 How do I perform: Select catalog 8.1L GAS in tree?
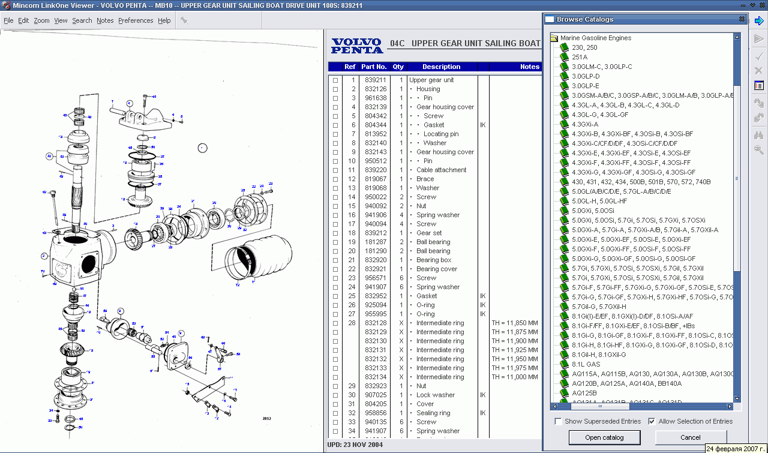point(586,364)
